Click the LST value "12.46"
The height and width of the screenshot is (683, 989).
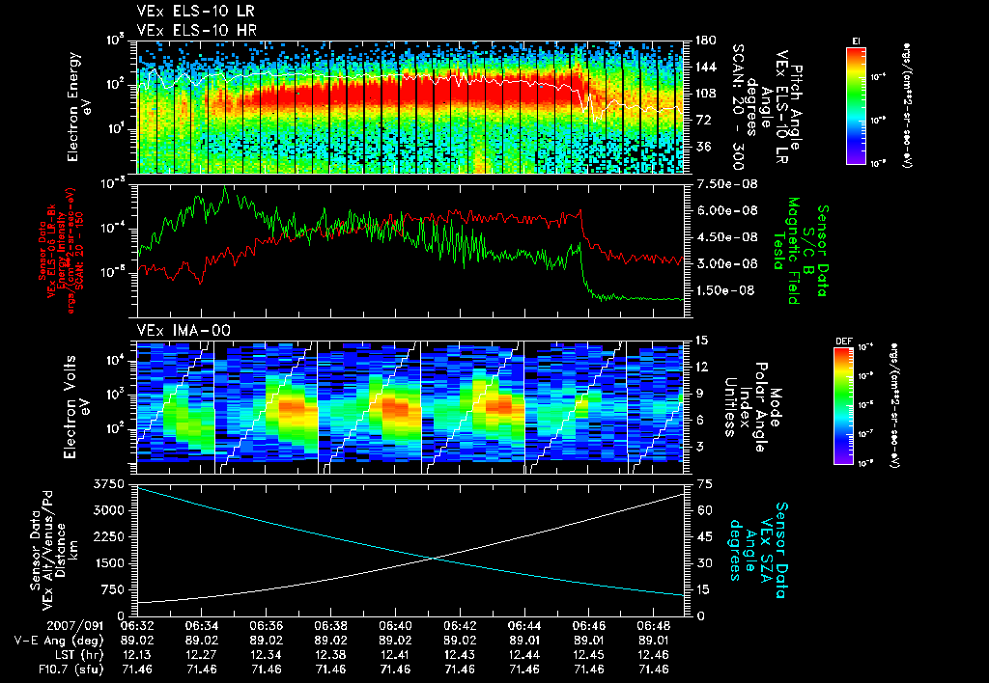[x=654, y=655]
